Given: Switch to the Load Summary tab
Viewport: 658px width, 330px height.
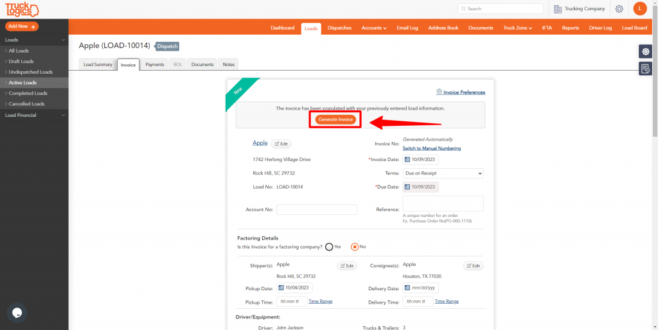Looking at the screenshot, I should pos(98,65).
